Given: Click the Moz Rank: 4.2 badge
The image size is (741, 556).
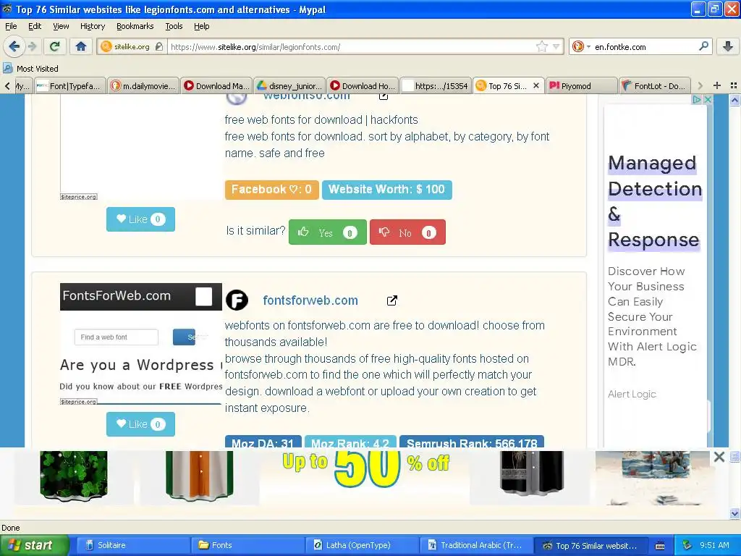Looking at the screenshot, I should (350, 442).
